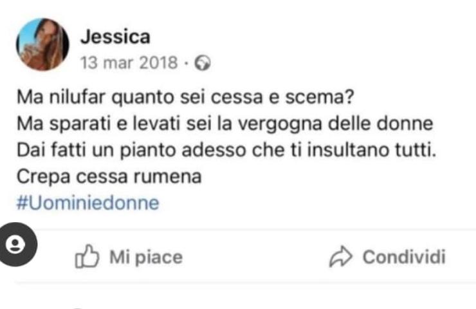476x309 pixels.
Task: Click the last text line above the hashtag
Action: (x=109, y=177)
